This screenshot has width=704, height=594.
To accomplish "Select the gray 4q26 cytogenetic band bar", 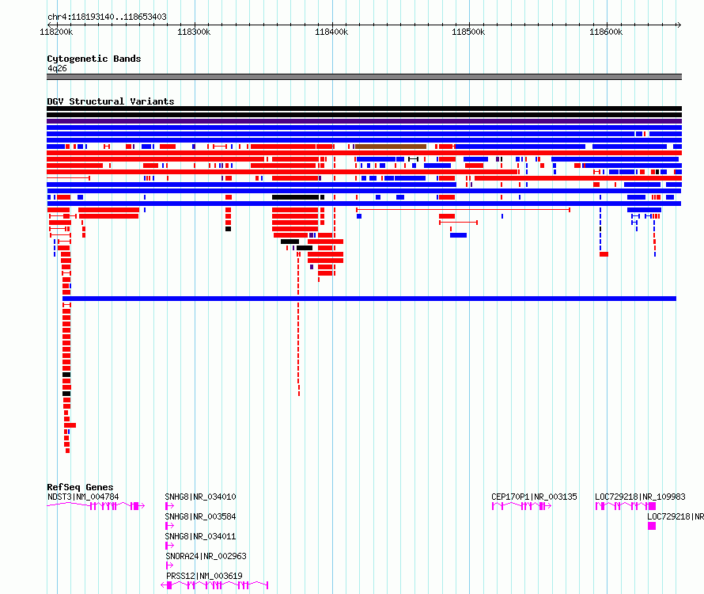I will point(364,77).
